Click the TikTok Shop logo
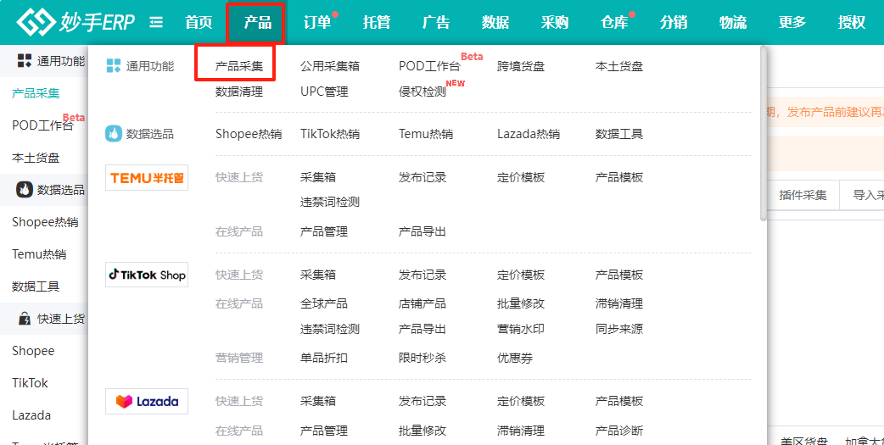Viewport: 884px width, 445px height. point(147,275)
